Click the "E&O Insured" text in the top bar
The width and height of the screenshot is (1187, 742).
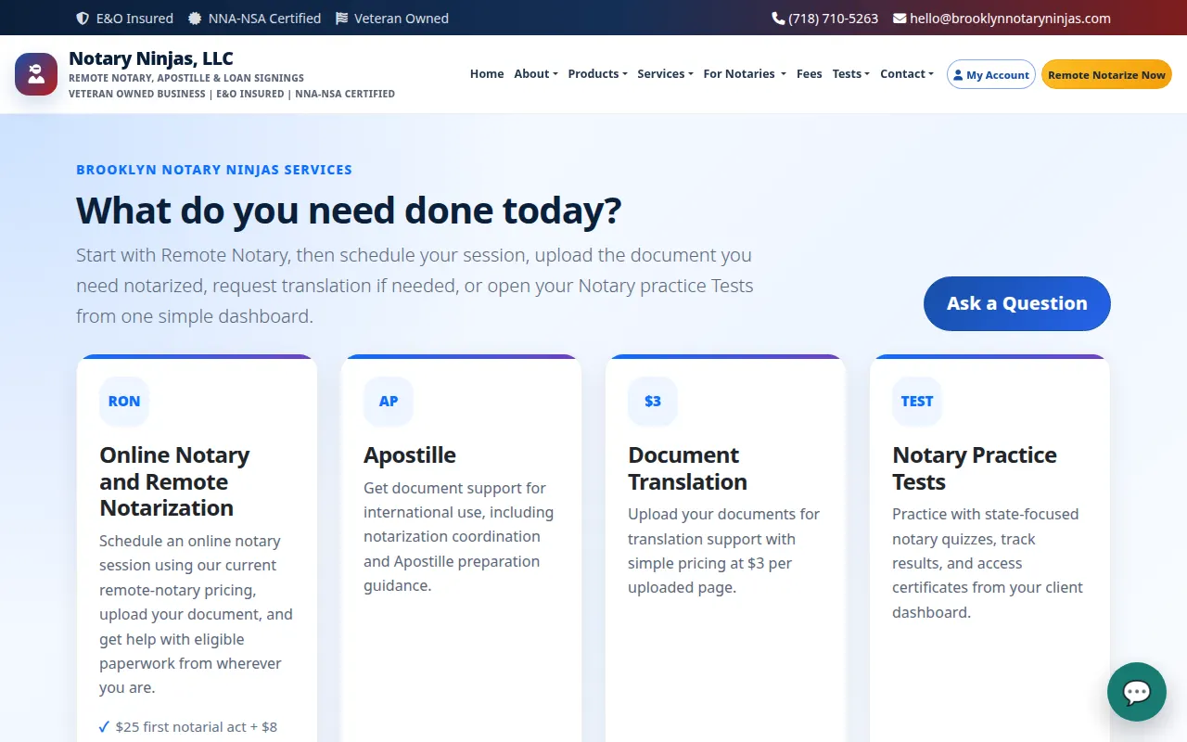pos(134,19)
